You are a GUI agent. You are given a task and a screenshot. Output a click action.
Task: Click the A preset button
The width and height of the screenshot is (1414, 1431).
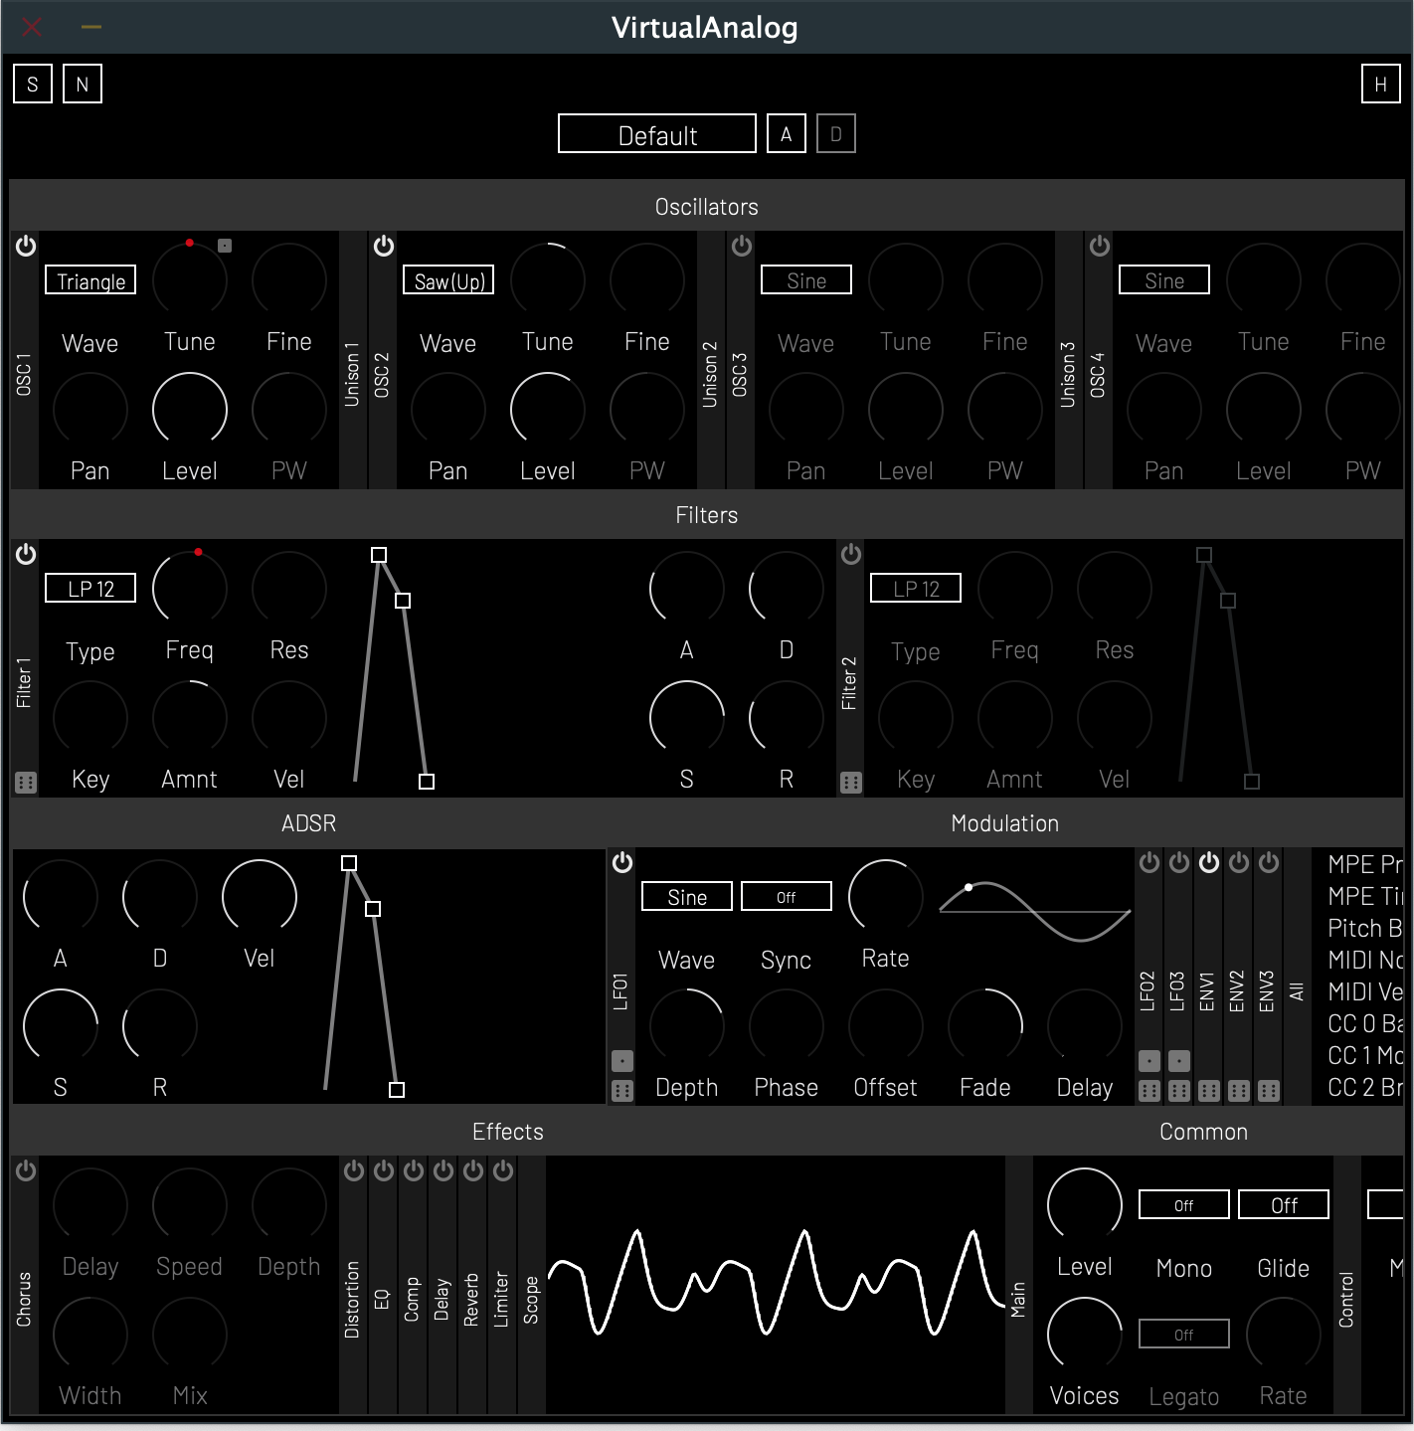tap(787, 134)
